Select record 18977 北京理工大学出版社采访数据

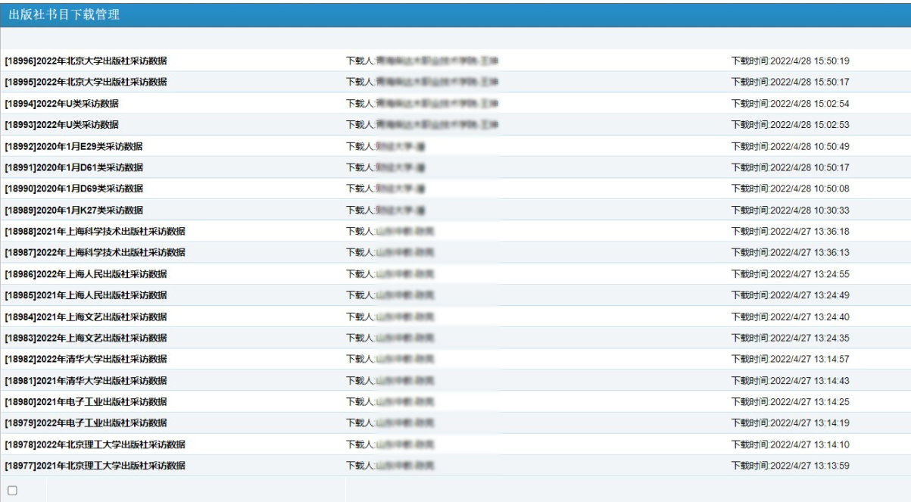coord(95,466)
